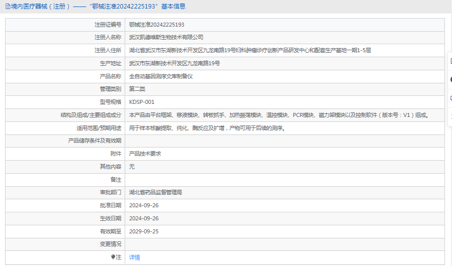Select the 鄂械注准20242225193 value in the 注册证编号 row
The height and width of the screenshot is (266, 452).
click(156, 25)
